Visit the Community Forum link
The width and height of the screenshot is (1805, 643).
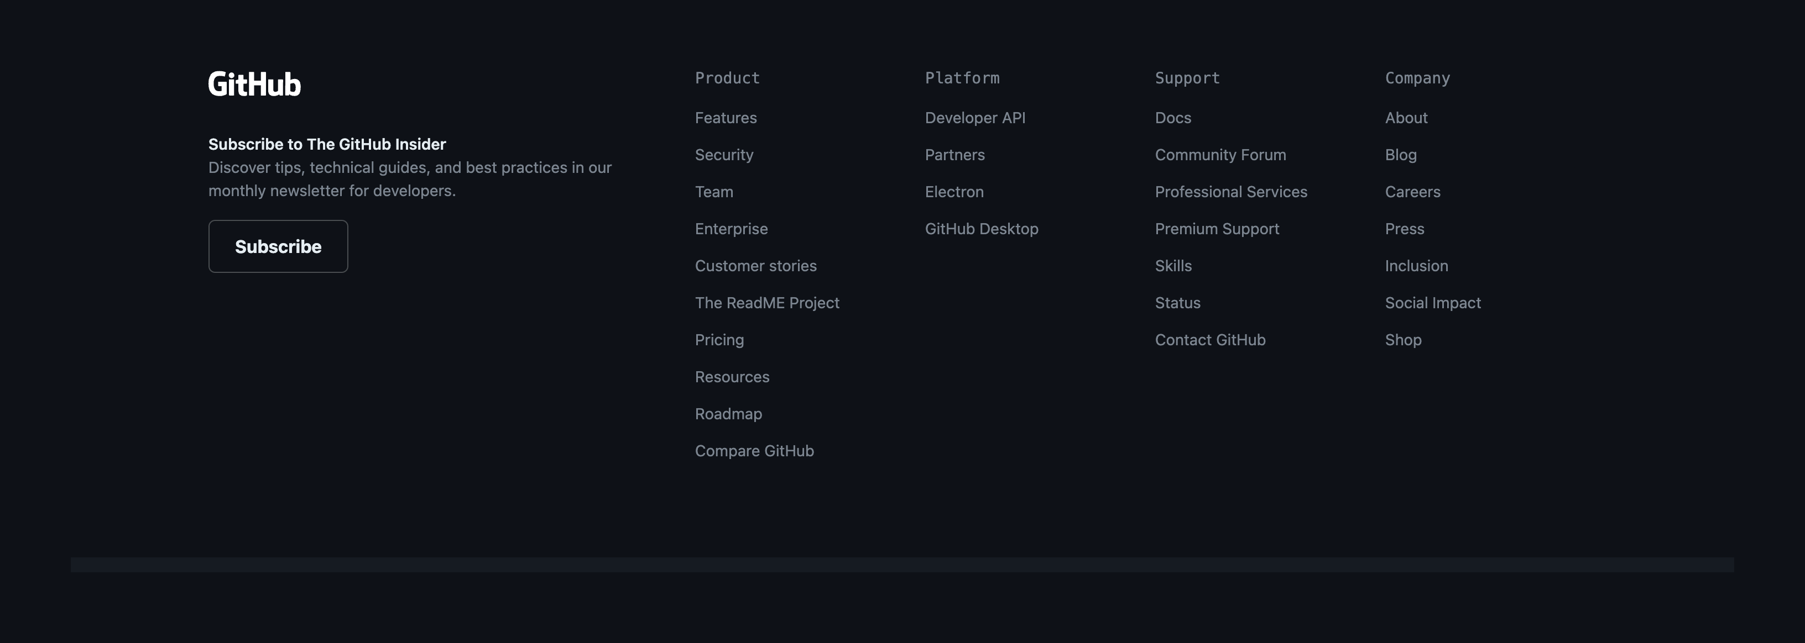point(1220,155)
